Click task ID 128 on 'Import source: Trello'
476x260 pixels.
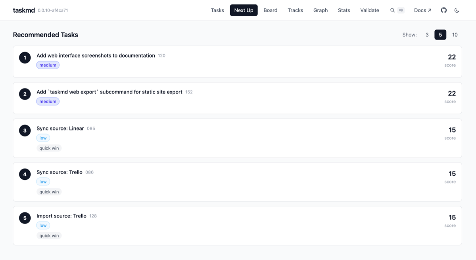click(92, 216)
